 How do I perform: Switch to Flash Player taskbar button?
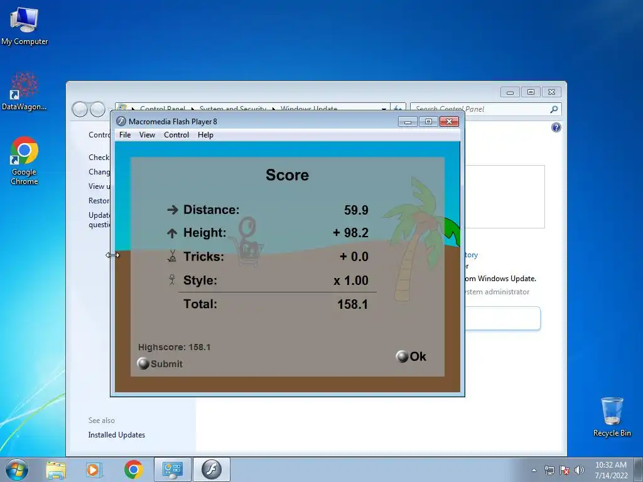[x=211, y=469]
